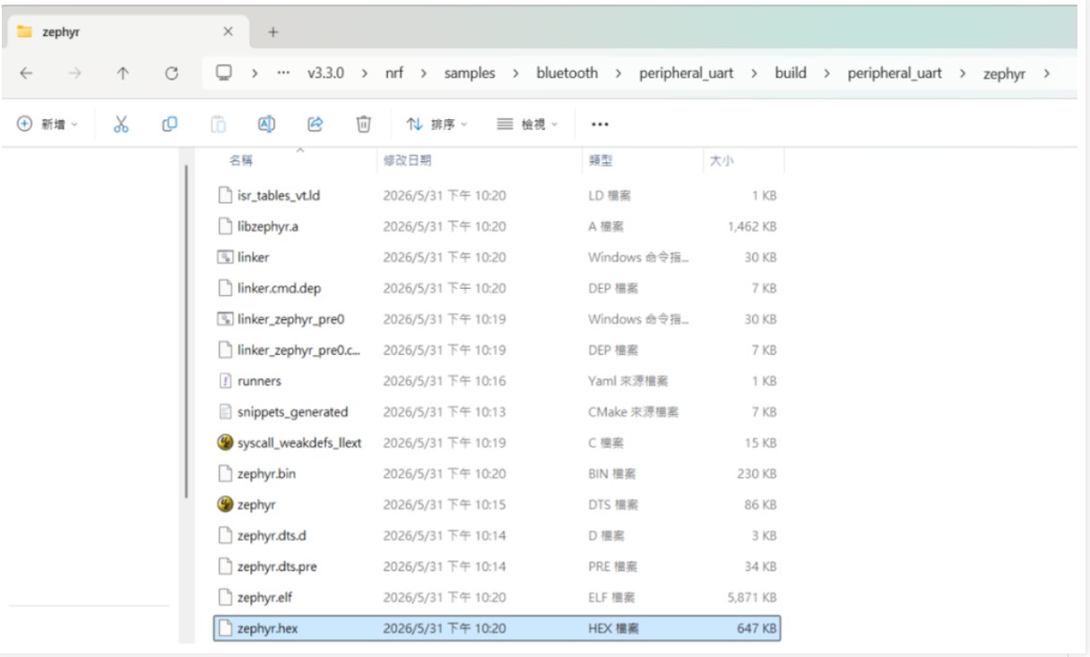Click the zephyr.elf file icon
The width and height of the screenshot is (1090, 657).
pos(225,597)
